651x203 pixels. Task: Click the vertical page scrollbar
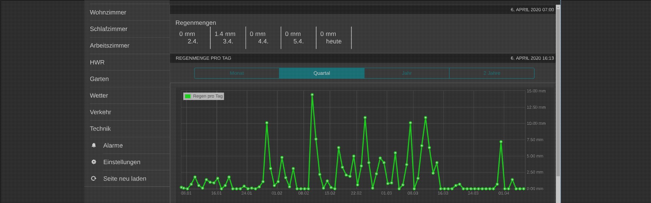(x=558, y=101)
